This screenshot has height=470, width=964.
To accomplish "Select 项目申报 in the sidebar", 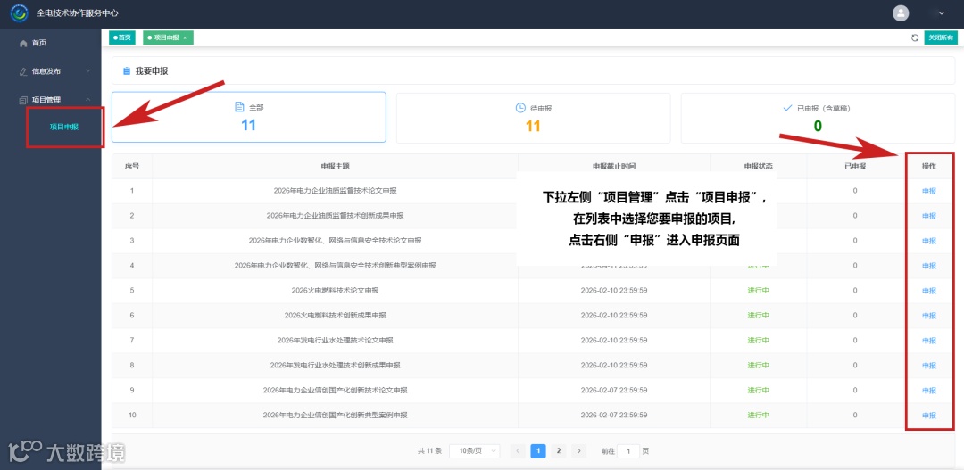I will [x=64, y=128].
